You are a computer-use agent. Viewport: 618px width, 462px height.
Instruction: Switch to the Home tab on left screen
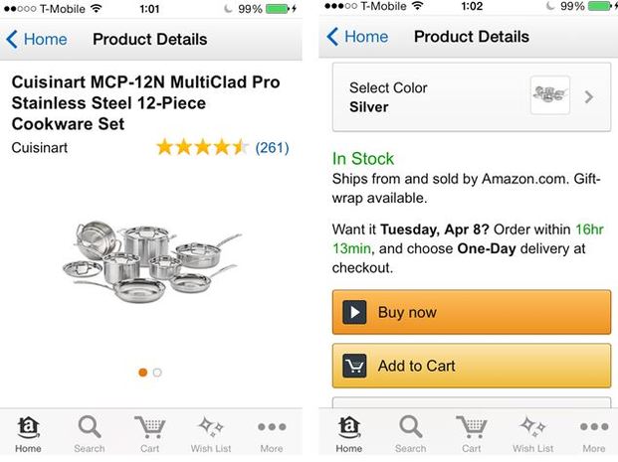click(x=28, y=432)
